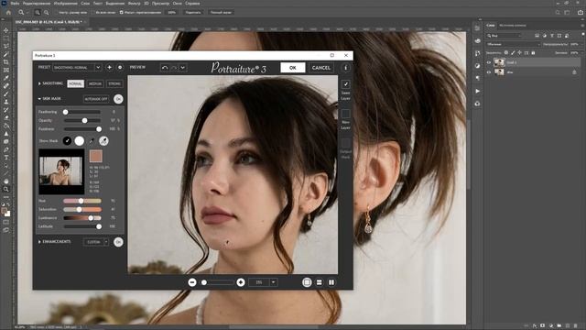Check the Same Layer option
This screenshot has width=586, height=330.
(x=346, y=84)
